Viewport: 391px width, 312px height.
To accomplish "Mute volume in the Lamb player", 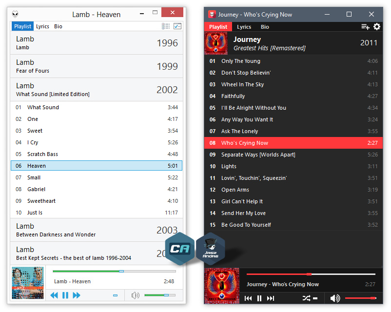I will pos(136,295).
